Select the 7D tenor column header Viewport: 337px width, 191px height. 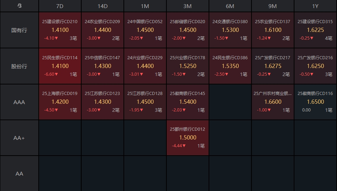tap(60, 6)
